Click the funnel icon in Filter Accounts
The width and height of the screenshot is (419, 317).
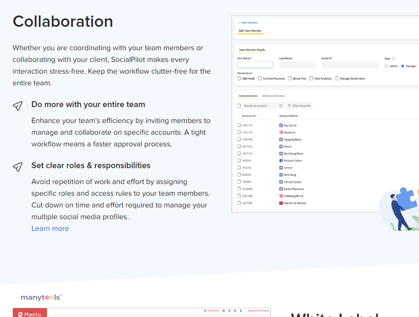(x=289, y=106)
